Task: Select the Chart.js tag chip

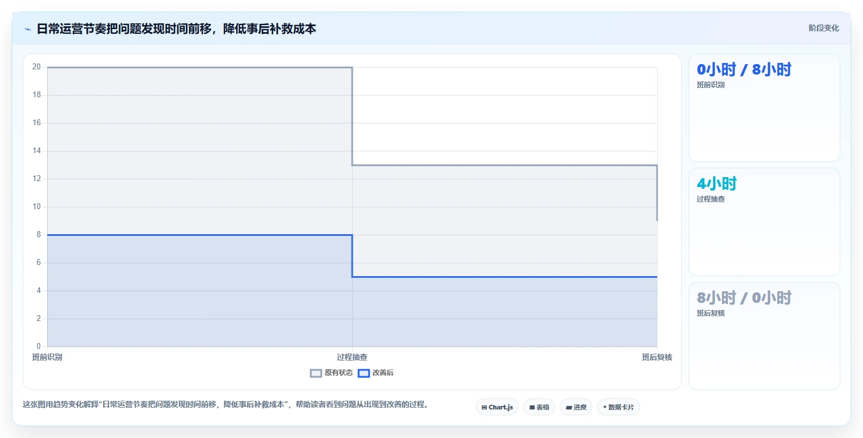Action: pyautogui.click(x=497, y=407)
